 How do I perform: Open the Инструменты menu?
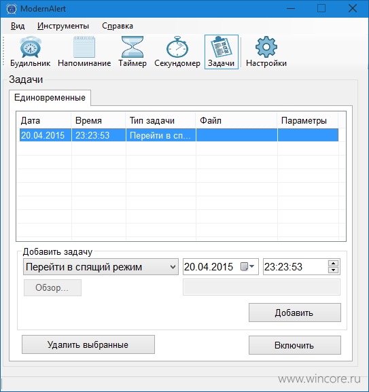(x=63, y=26)
